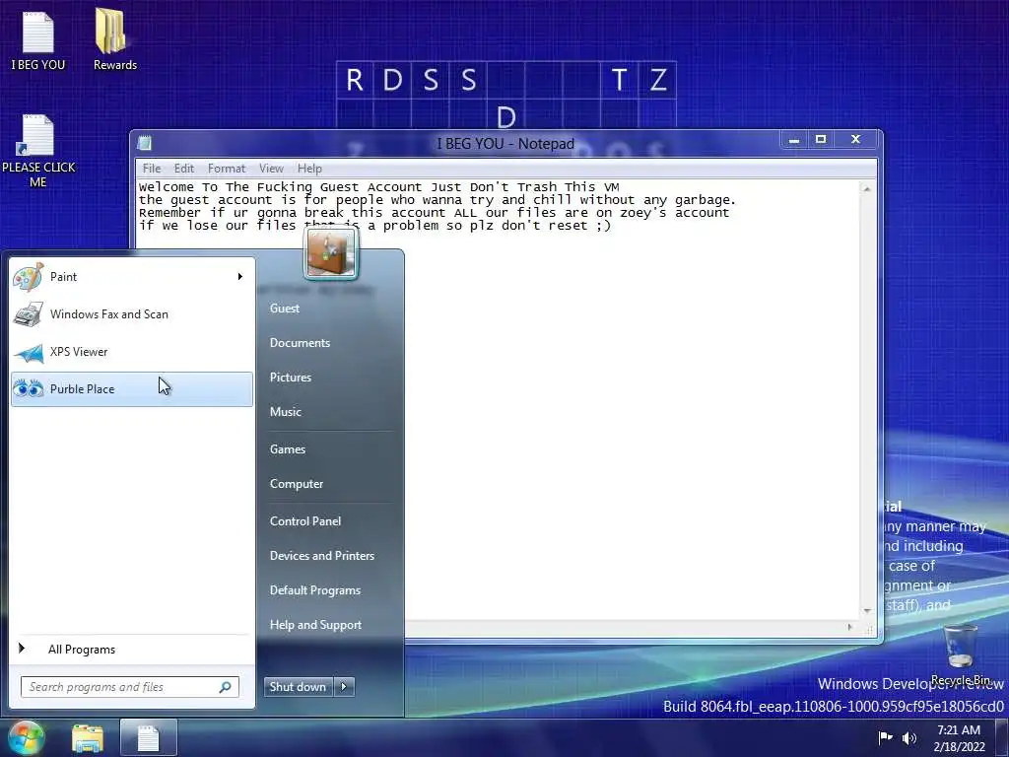Click the search magnifier icon

click(226, 687)
